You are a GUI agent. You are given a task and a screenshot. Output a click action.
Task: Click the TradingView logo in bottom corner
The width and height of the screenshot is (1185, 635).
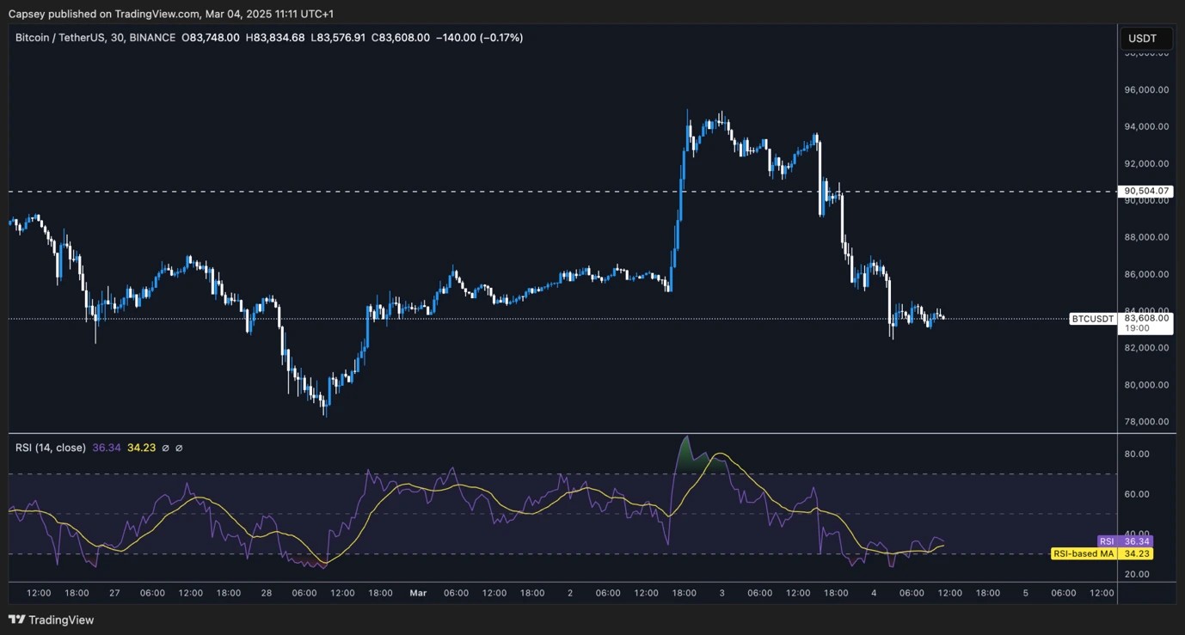coord(17,620)
